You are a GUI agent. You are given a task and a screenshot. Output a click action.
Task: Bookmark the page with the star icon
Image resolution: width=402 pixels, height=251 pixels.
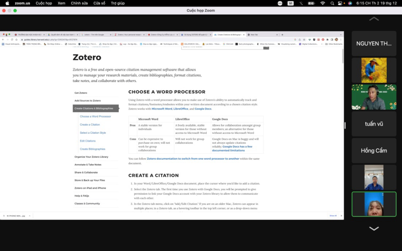pyautogui.click(x=304, y=40)
